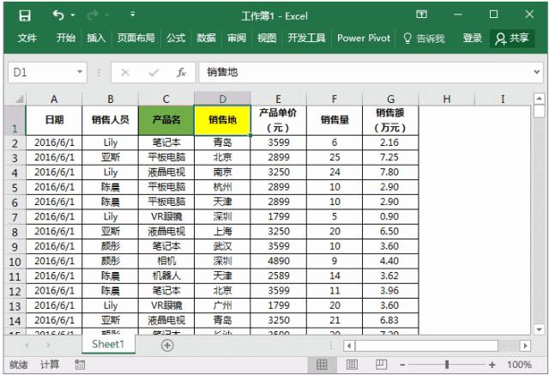Click the 广州 sales location cell

click(x=222, y=305)
